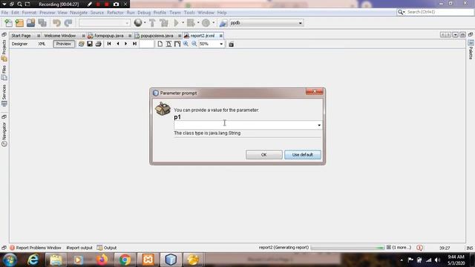Click the Redo arrow icon
The height and width of the screenshot is (267, 475).
coord(68,23)
